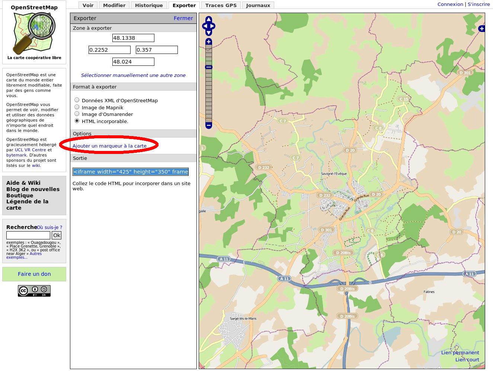Switch to the Exporter tab

pos(184,5)
